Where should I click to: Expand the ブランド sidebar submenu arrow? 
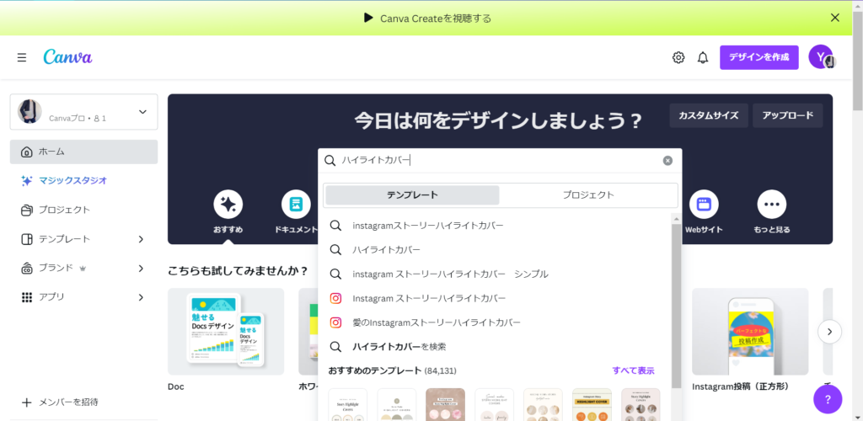[141, 269]
